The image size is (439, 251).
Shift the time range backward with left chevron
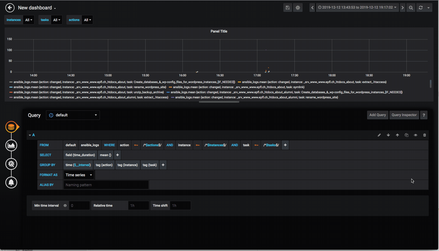pyautogui.click(x=312, y=8)
